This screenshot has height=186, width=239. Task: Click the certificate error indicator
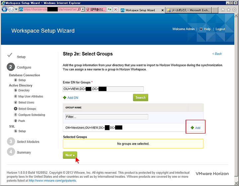[x=96, y=9]
